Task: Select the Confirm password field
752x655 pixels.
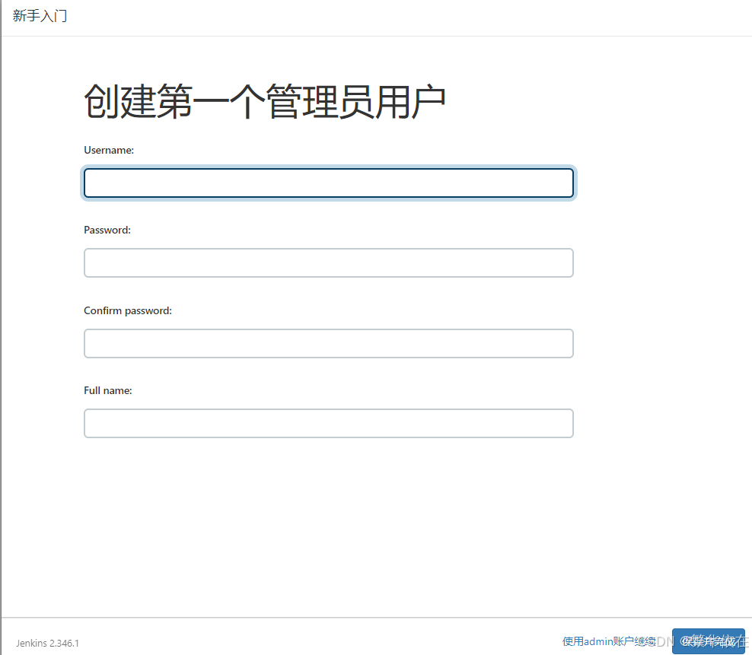Action: [x=329, y=343]
